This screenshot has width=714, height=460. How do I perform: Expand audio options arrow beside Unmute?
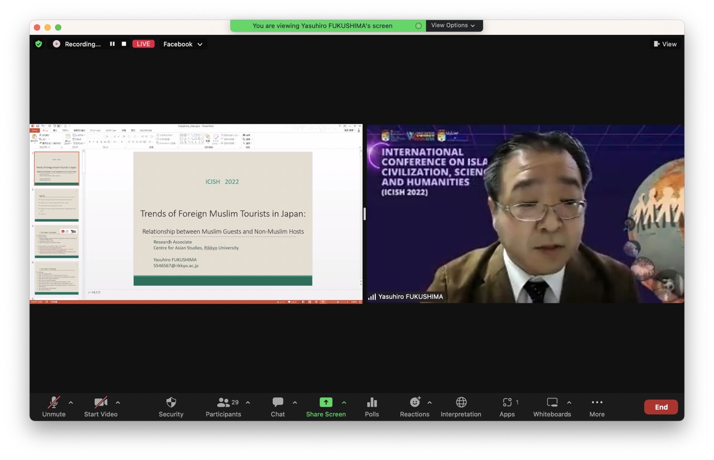pyautogui.click(x=71, y=403)
